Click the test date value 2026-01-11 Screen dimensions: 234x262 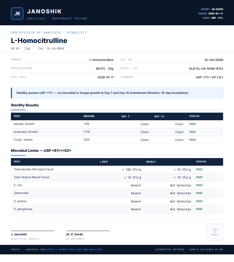coord(105,77)
